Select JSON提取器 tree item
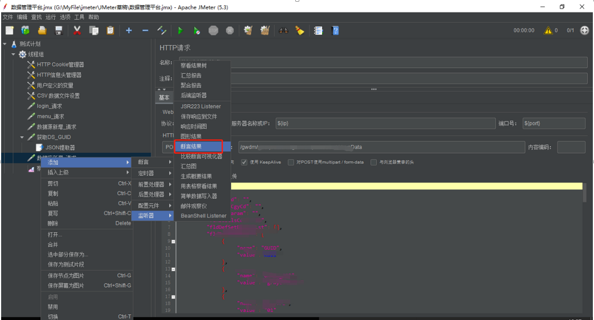This screenshot has height=320, width=594. (x=60, y=148)
